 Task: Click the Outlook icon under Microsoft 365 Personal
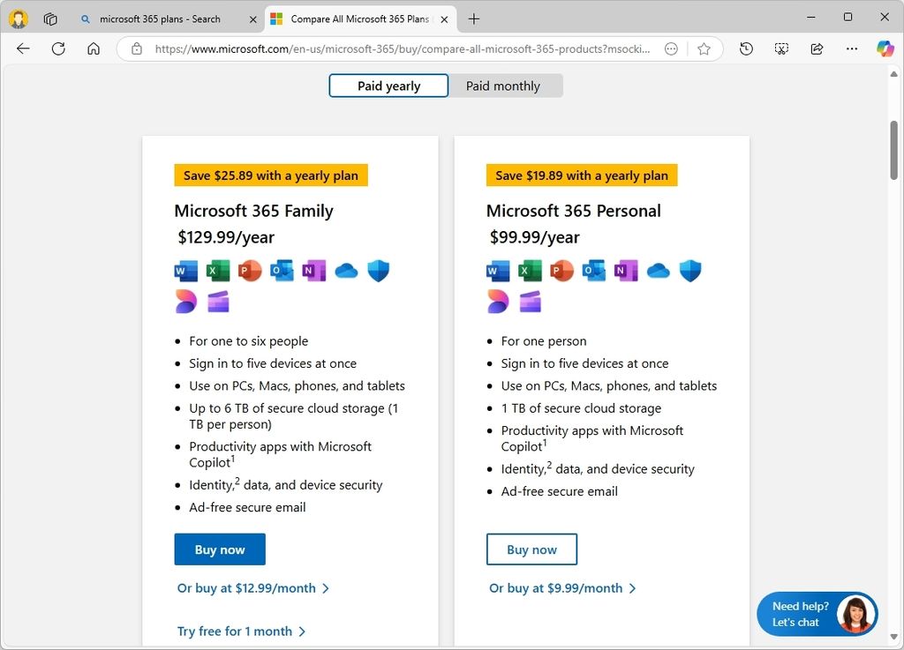[x=593, y=271]
